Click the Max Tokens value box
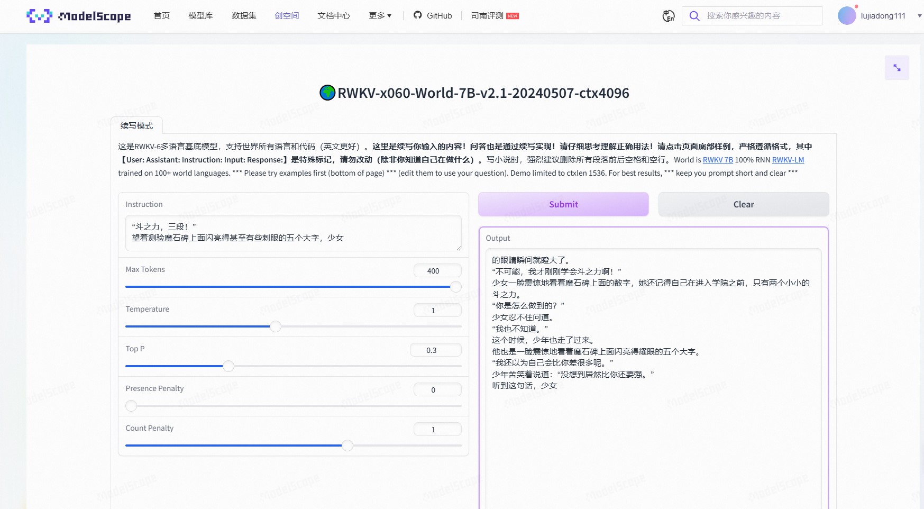Screen dimensions: 924x509 point(437,270)
